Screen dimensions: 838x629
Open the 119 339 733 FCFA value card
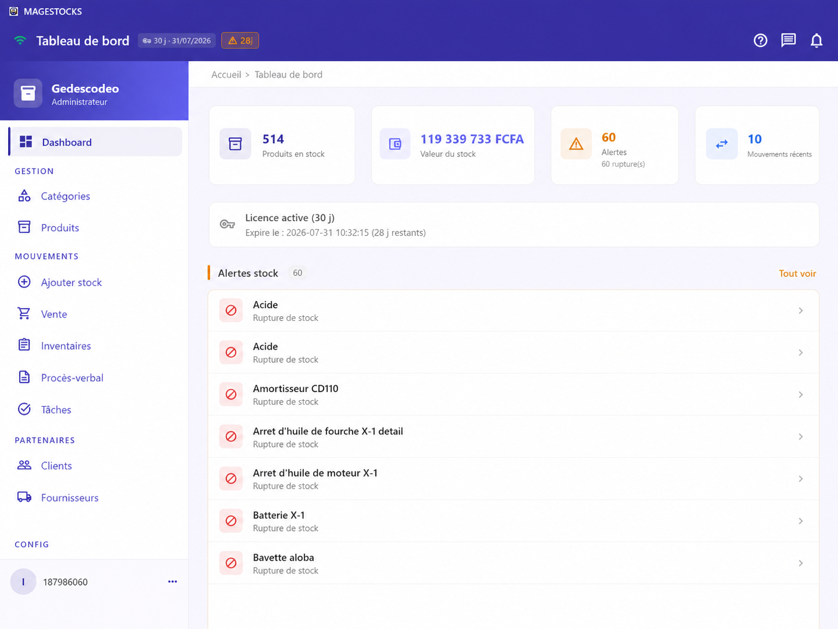453,145
